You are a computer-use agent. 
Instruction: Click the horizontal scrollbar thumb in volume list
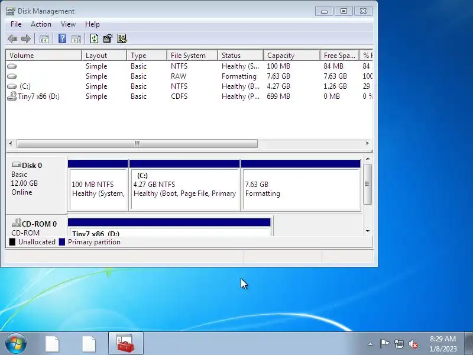click(x=137, y=143)
